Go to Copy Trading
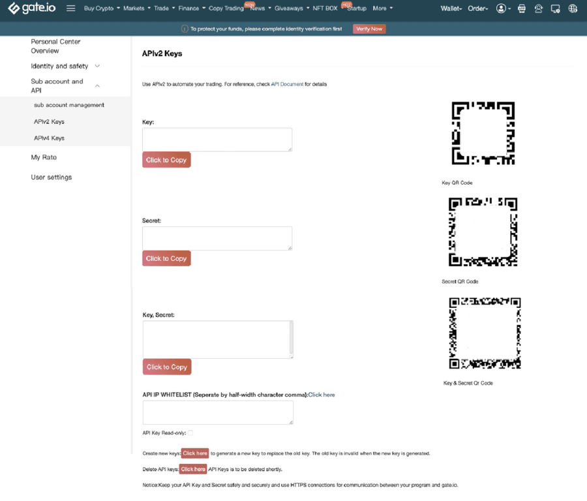 coord(226,8)
